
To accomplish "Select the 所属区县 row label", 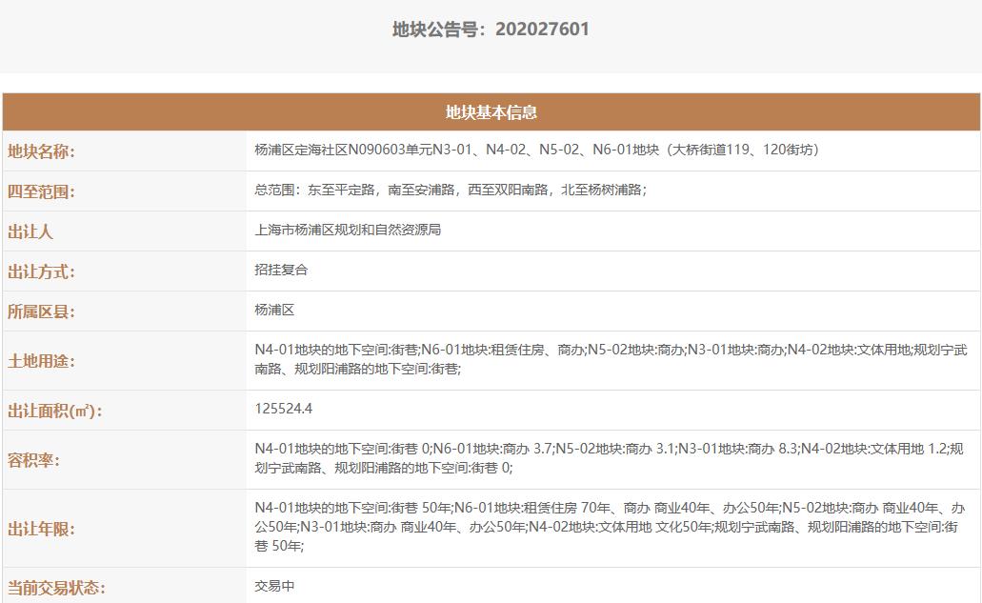I will (x=41, y=312).
